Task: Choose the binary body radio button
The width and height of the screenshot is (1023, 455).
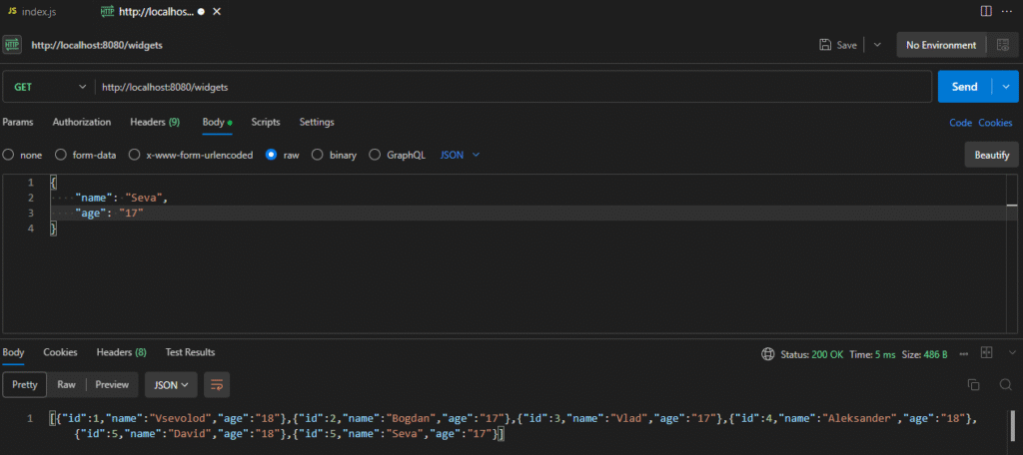Action: tap(318, 155)
